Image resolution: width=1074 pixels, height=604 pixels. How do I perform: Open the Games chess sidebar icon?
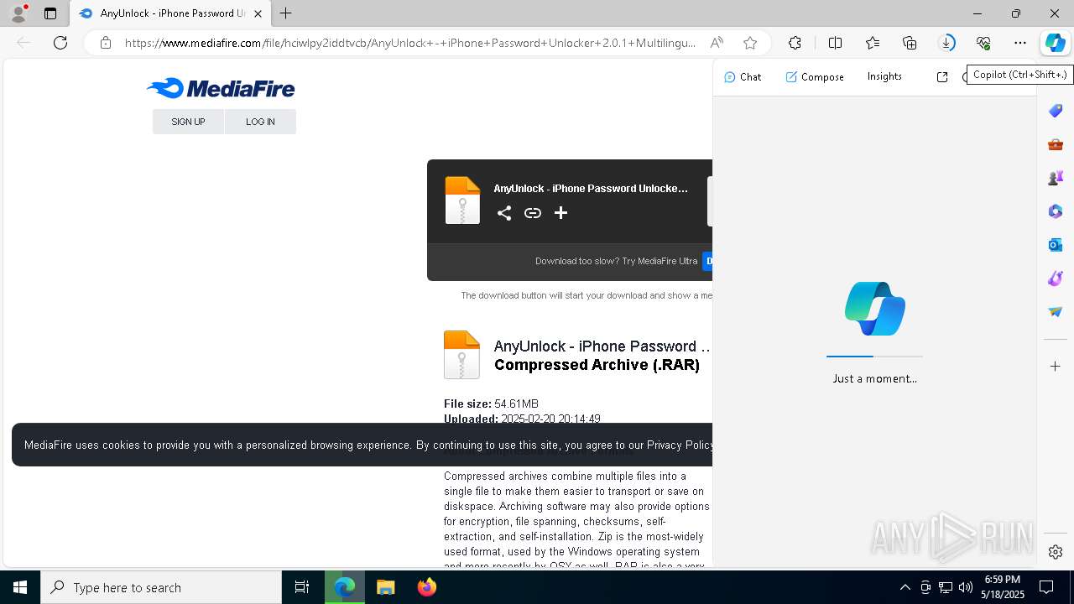point(1056,178)
